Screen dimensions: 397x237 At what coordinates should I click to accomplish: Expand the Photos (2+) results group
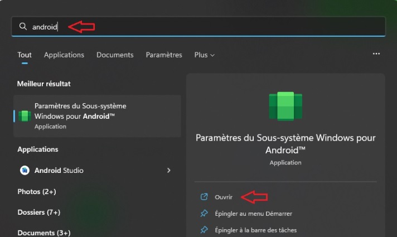(x=37, y=192)
